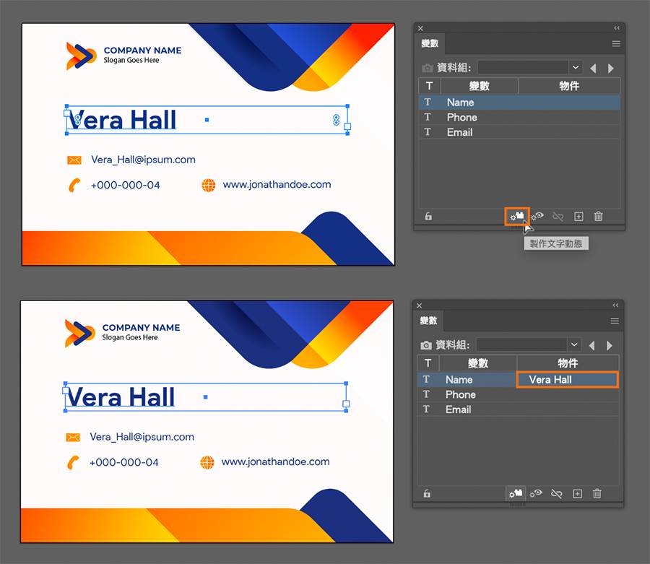Close the lower Variables panel
This screenshot has width=650, height=564.
point(420,305)
